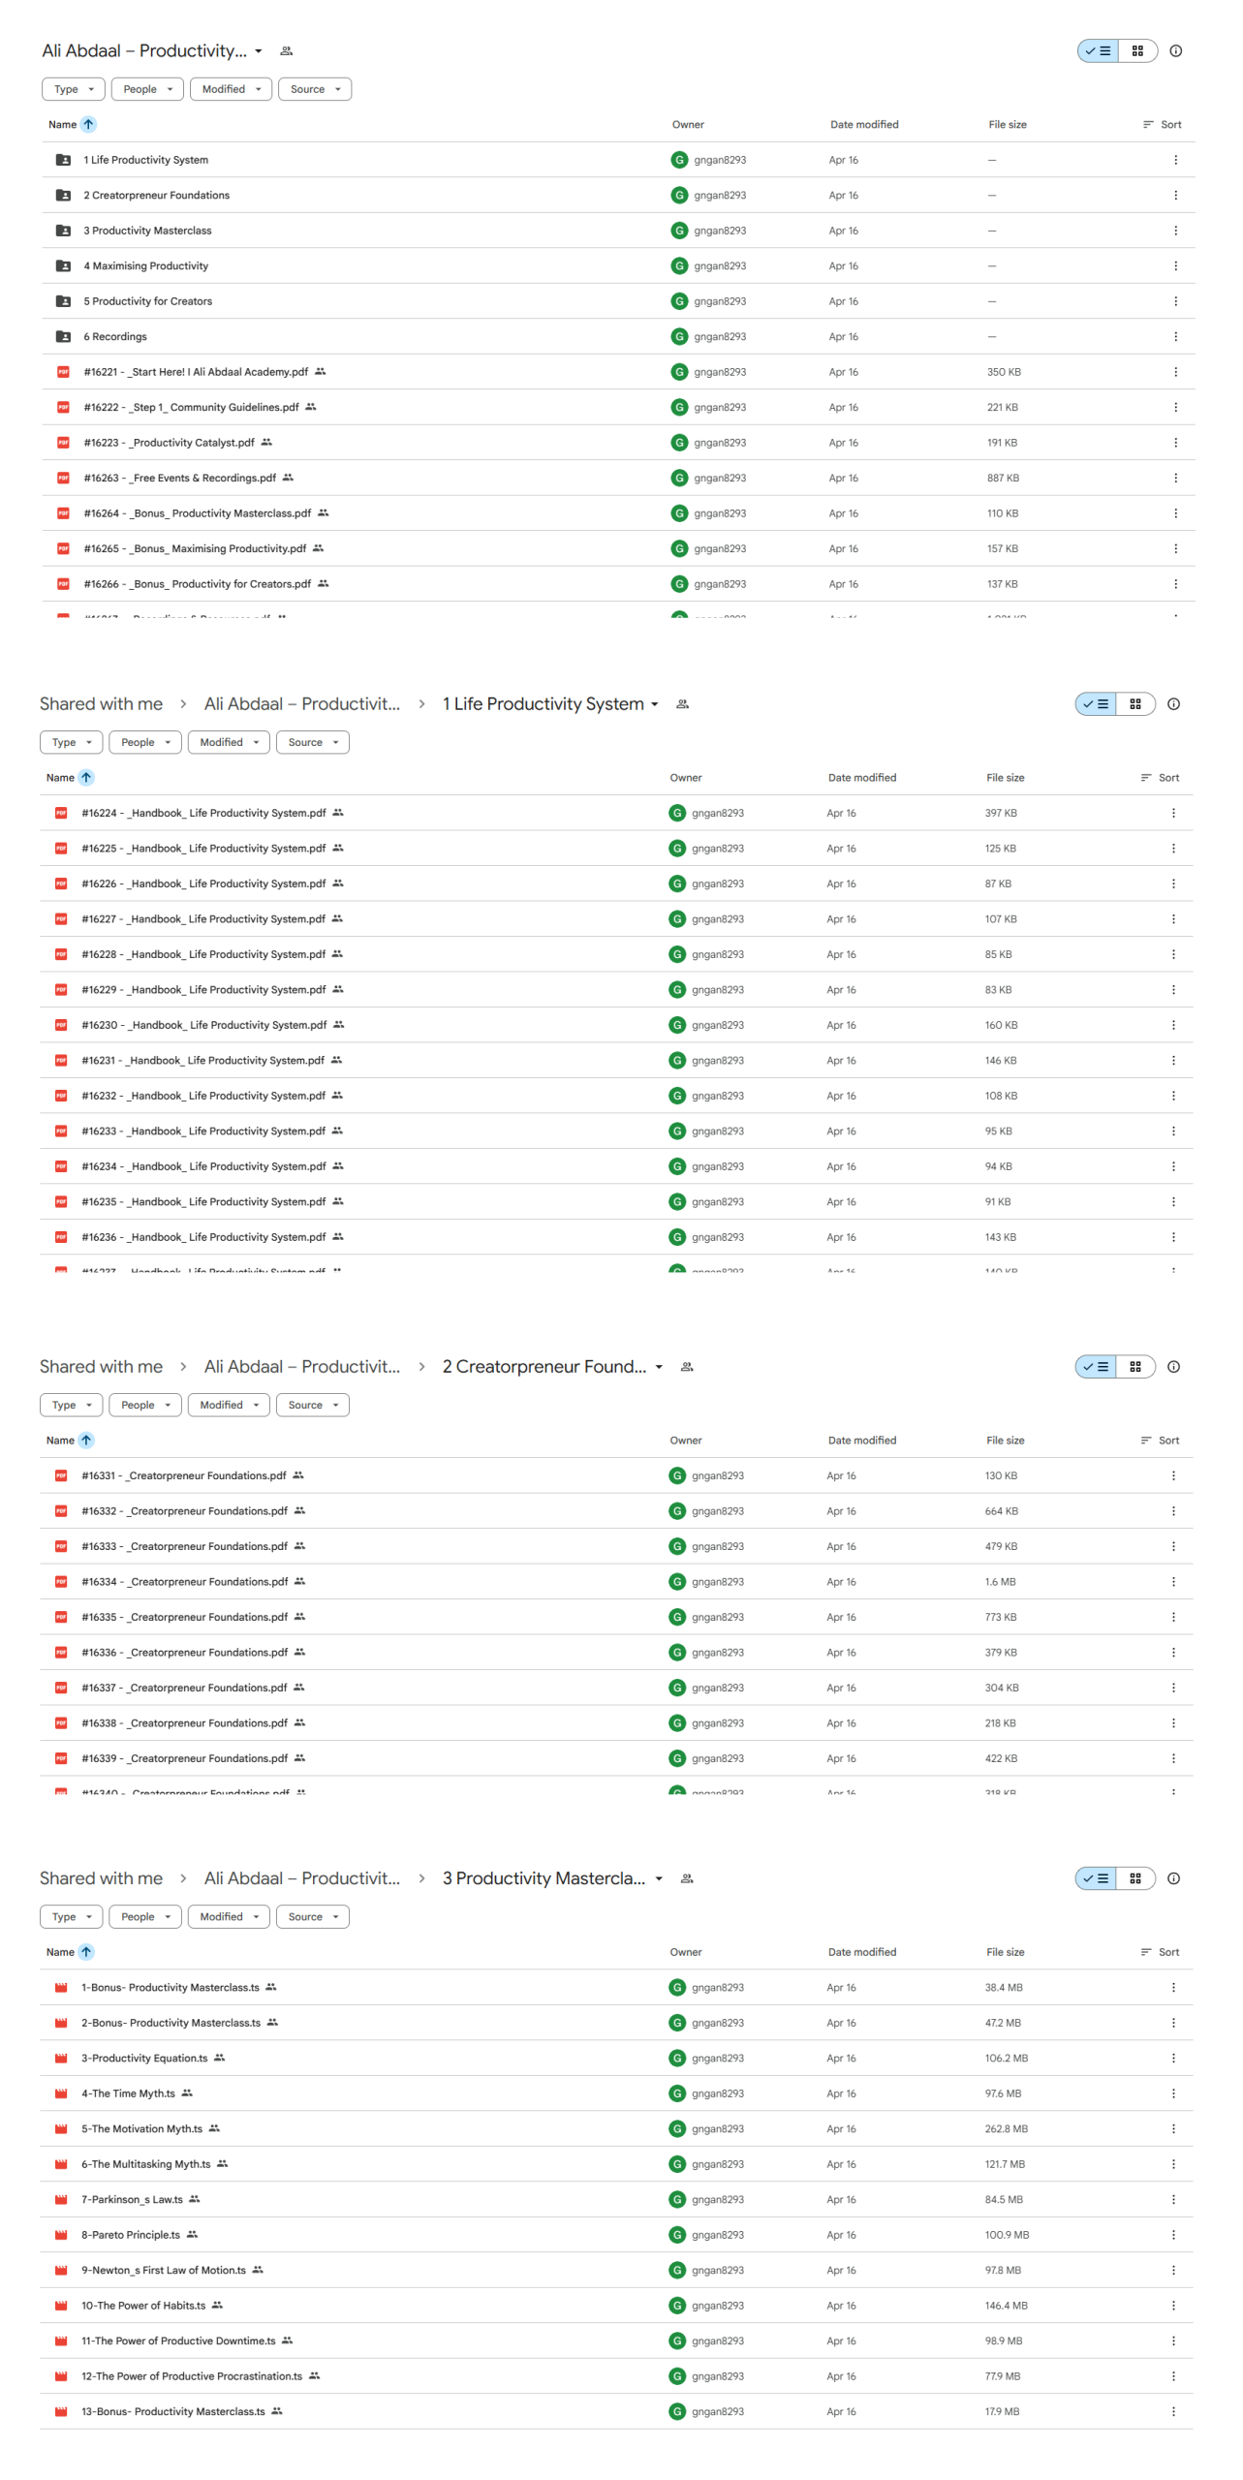
Task: Select list layout in Life Productivity System section
Action: (1096, 703)
